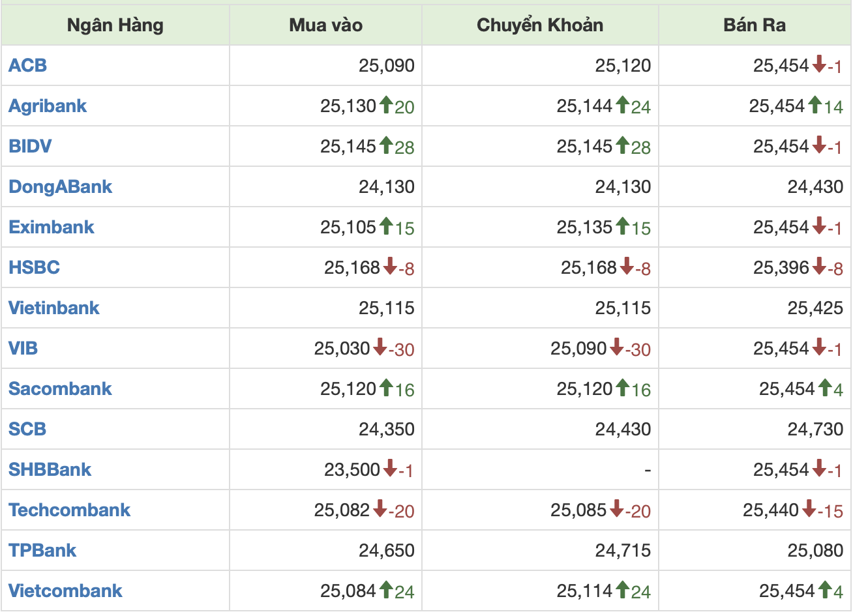Click the Vietcombank bank link
This screenshot has height=614, width=853.
(x=65, y=591)
